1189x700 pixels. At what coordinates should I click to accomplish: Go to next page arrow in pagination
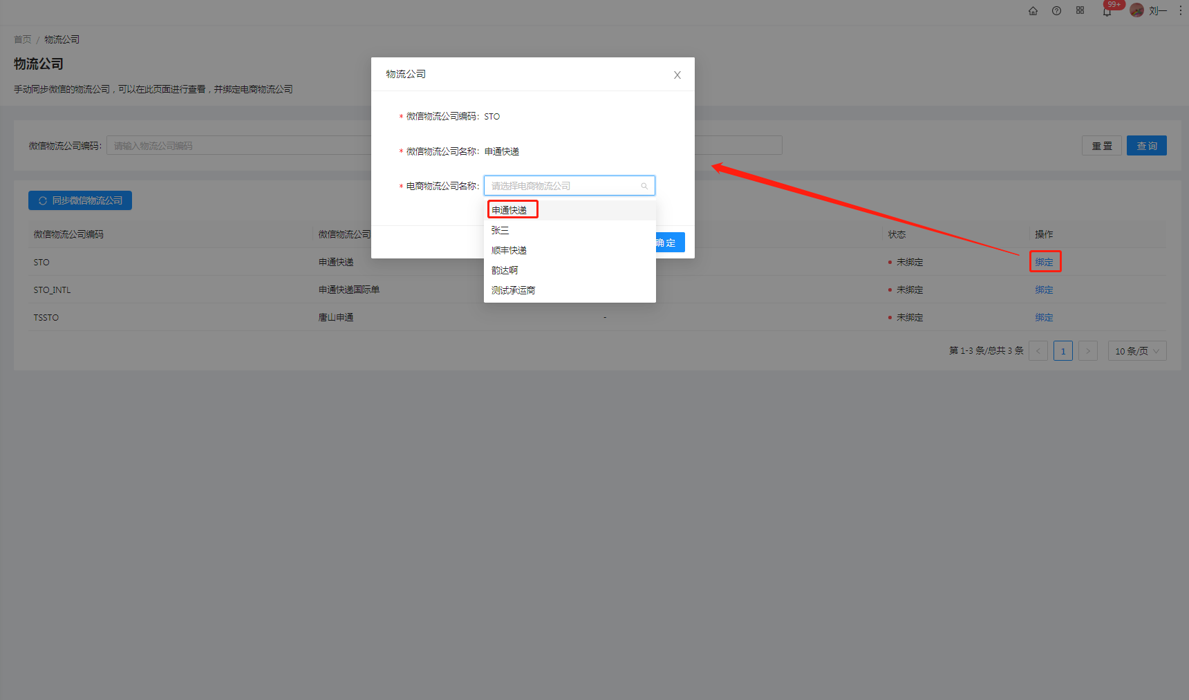point(1088,351)
